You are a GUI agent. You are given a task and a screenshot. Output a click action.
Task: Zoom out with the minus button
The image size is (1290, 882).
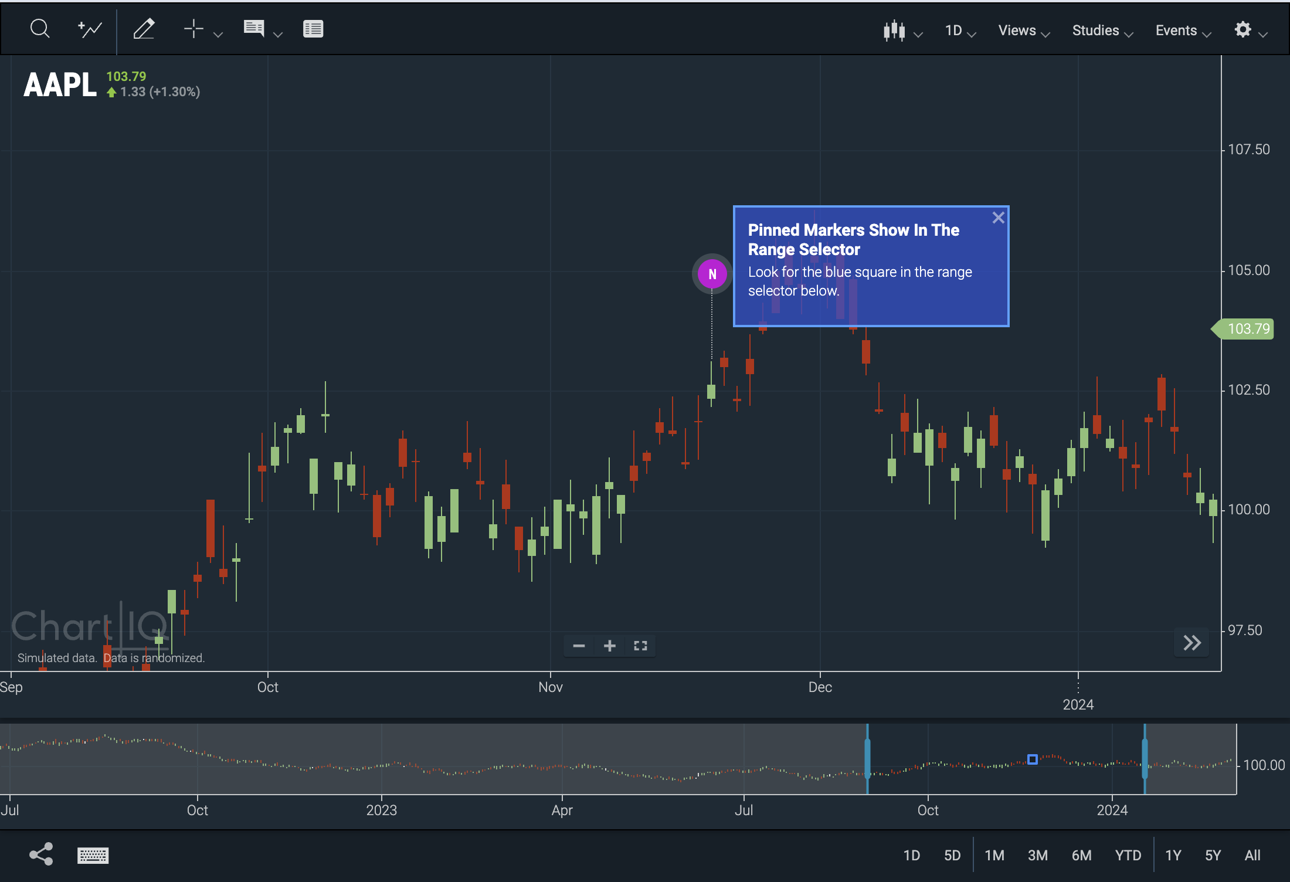(x=579, y=646)
